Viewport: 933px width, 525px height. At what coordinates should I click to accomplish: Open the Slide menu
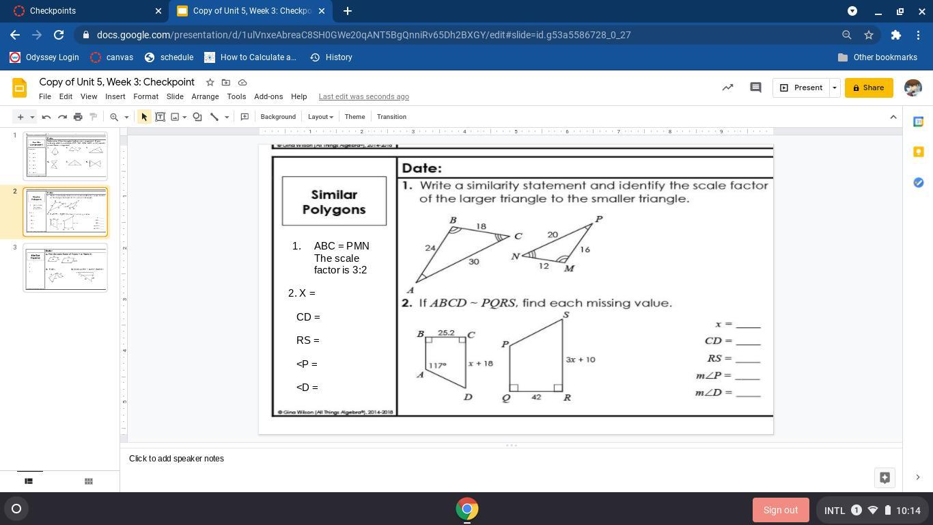tap(175, 96)
